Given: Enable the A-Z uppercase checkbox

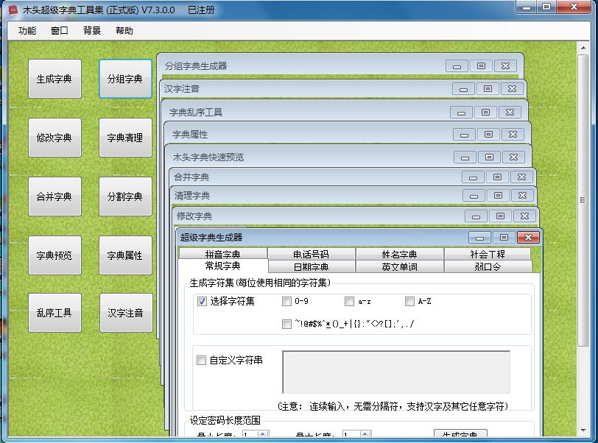Looking at the screenshot, I should 409,301.
